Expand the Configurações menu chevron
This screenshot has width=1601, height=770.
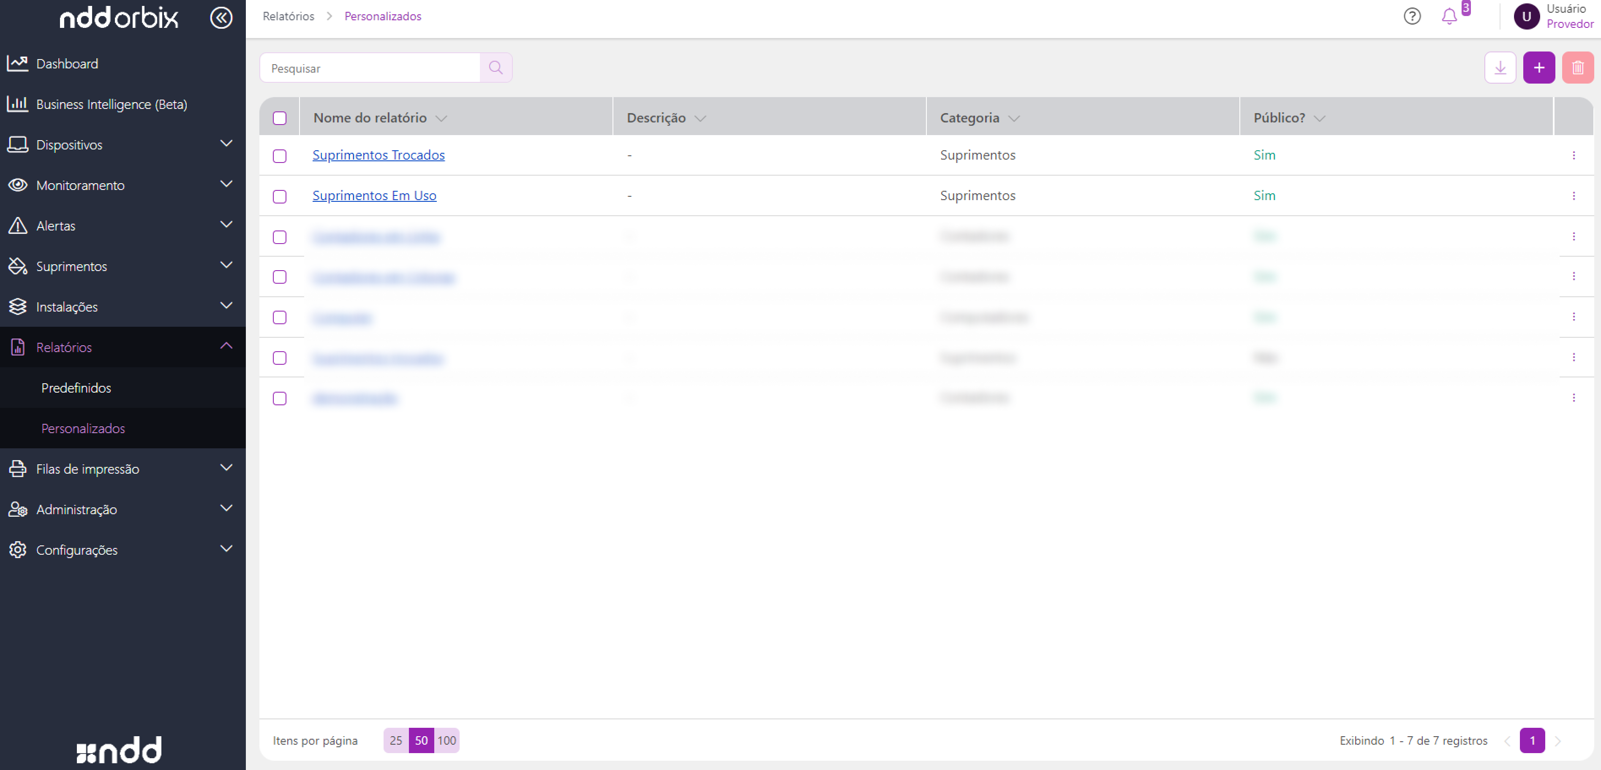click(226, 548)
